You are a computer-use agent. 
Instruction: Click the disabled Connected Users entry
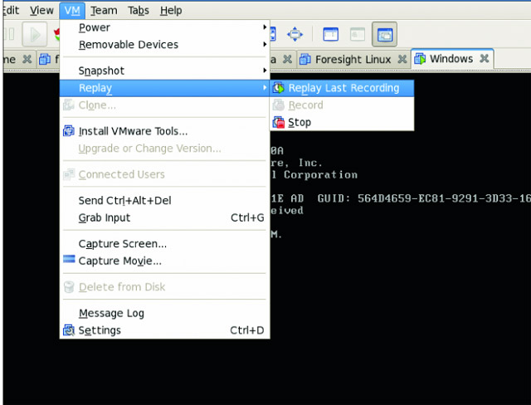click(x=164, y=174)
